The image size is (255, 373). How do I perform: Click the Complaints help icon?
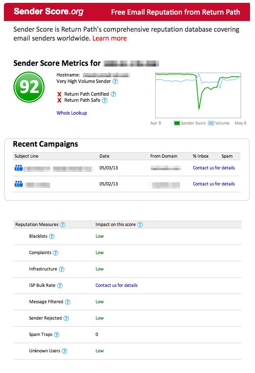[x=55, y=253]
